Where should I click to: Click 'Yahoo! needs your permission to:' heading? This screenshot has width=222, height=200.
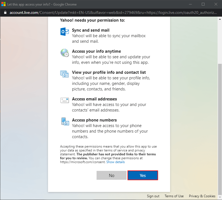pos(92,20)
